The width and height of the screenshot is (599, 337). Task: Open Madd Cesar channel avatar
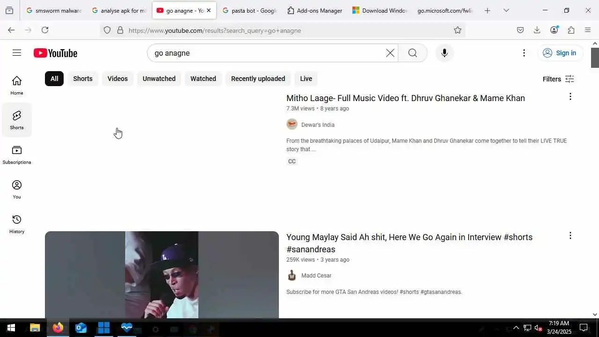pos(292,275)
